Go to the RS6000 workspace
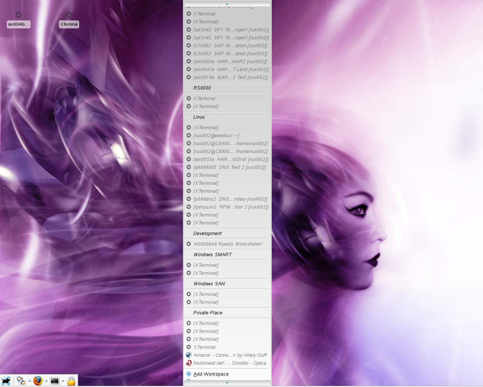The width and height of the screenshot is (483, 387). click(202, 88)
